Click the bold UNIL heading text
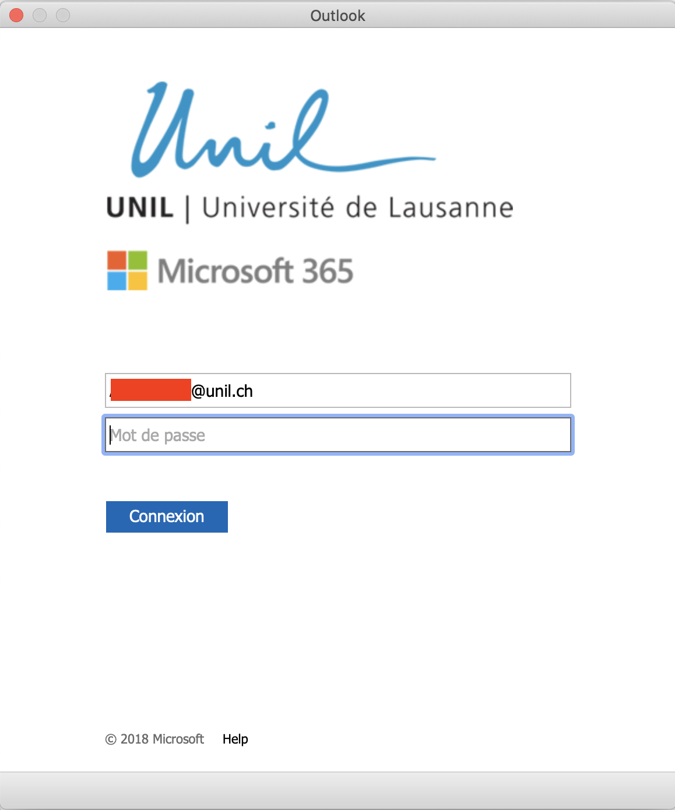Viewport: 675px width, 810px height. [x=140, y=208]
